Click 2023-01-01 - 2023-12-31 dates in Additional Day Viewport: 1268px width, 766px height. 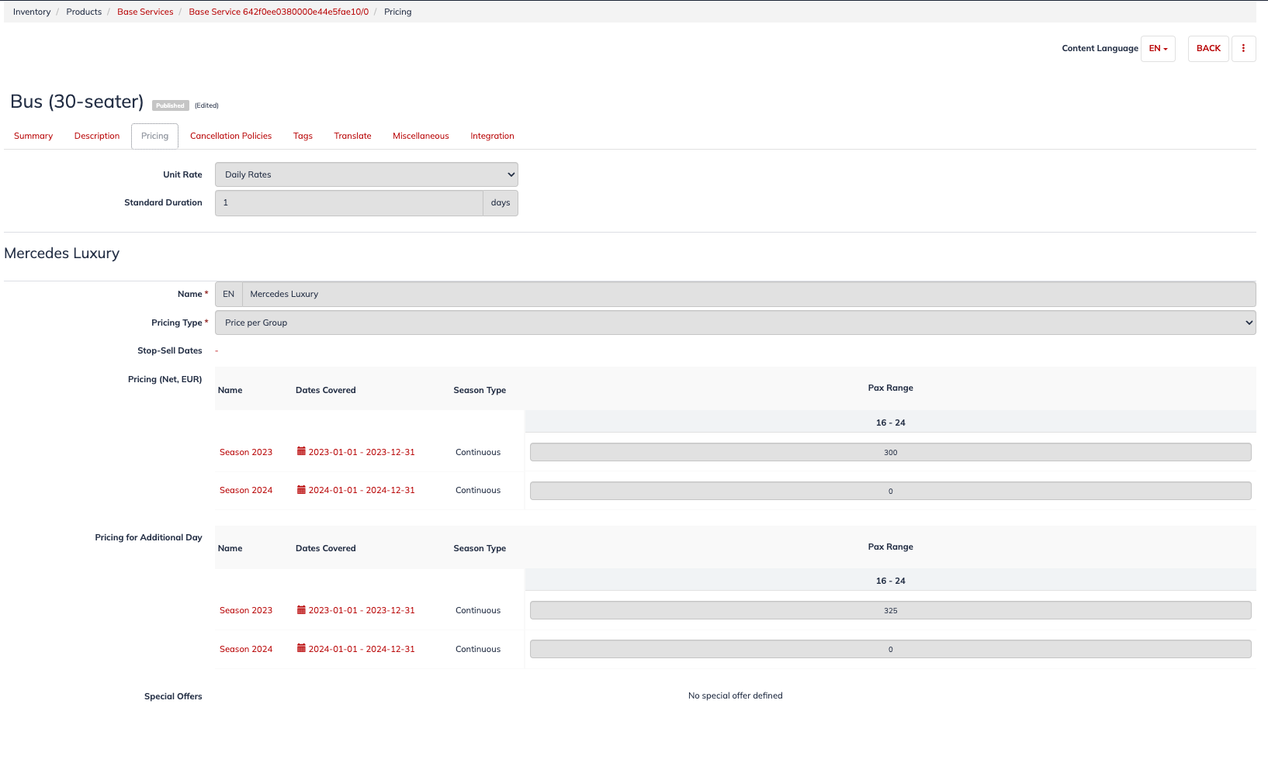tap(362, 610)
